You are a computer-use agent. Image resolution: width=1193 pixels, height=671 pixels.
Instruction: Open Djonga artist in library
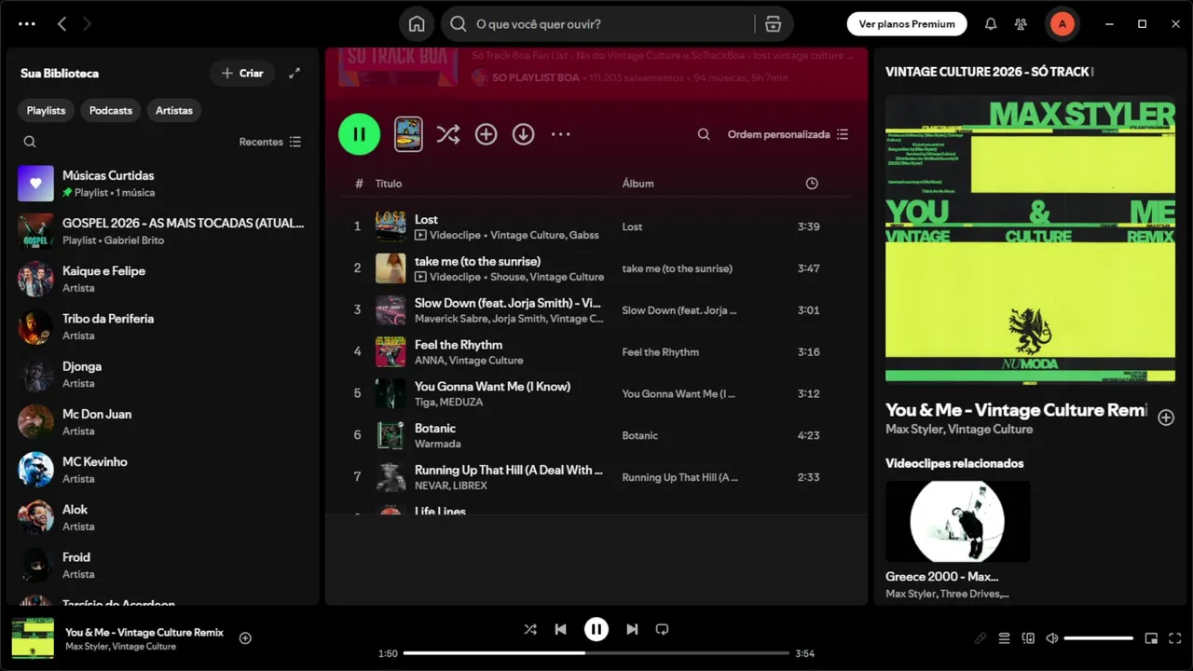[163, 375]
